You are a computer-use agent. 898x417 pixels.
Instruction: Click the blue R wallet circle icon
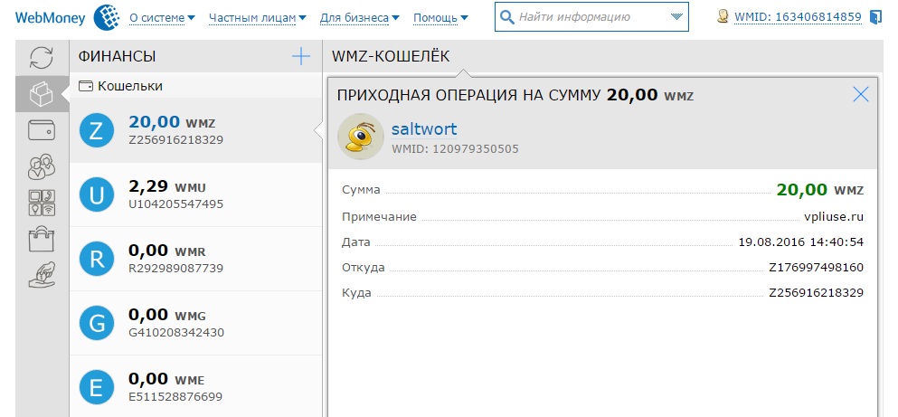[97, 259]
